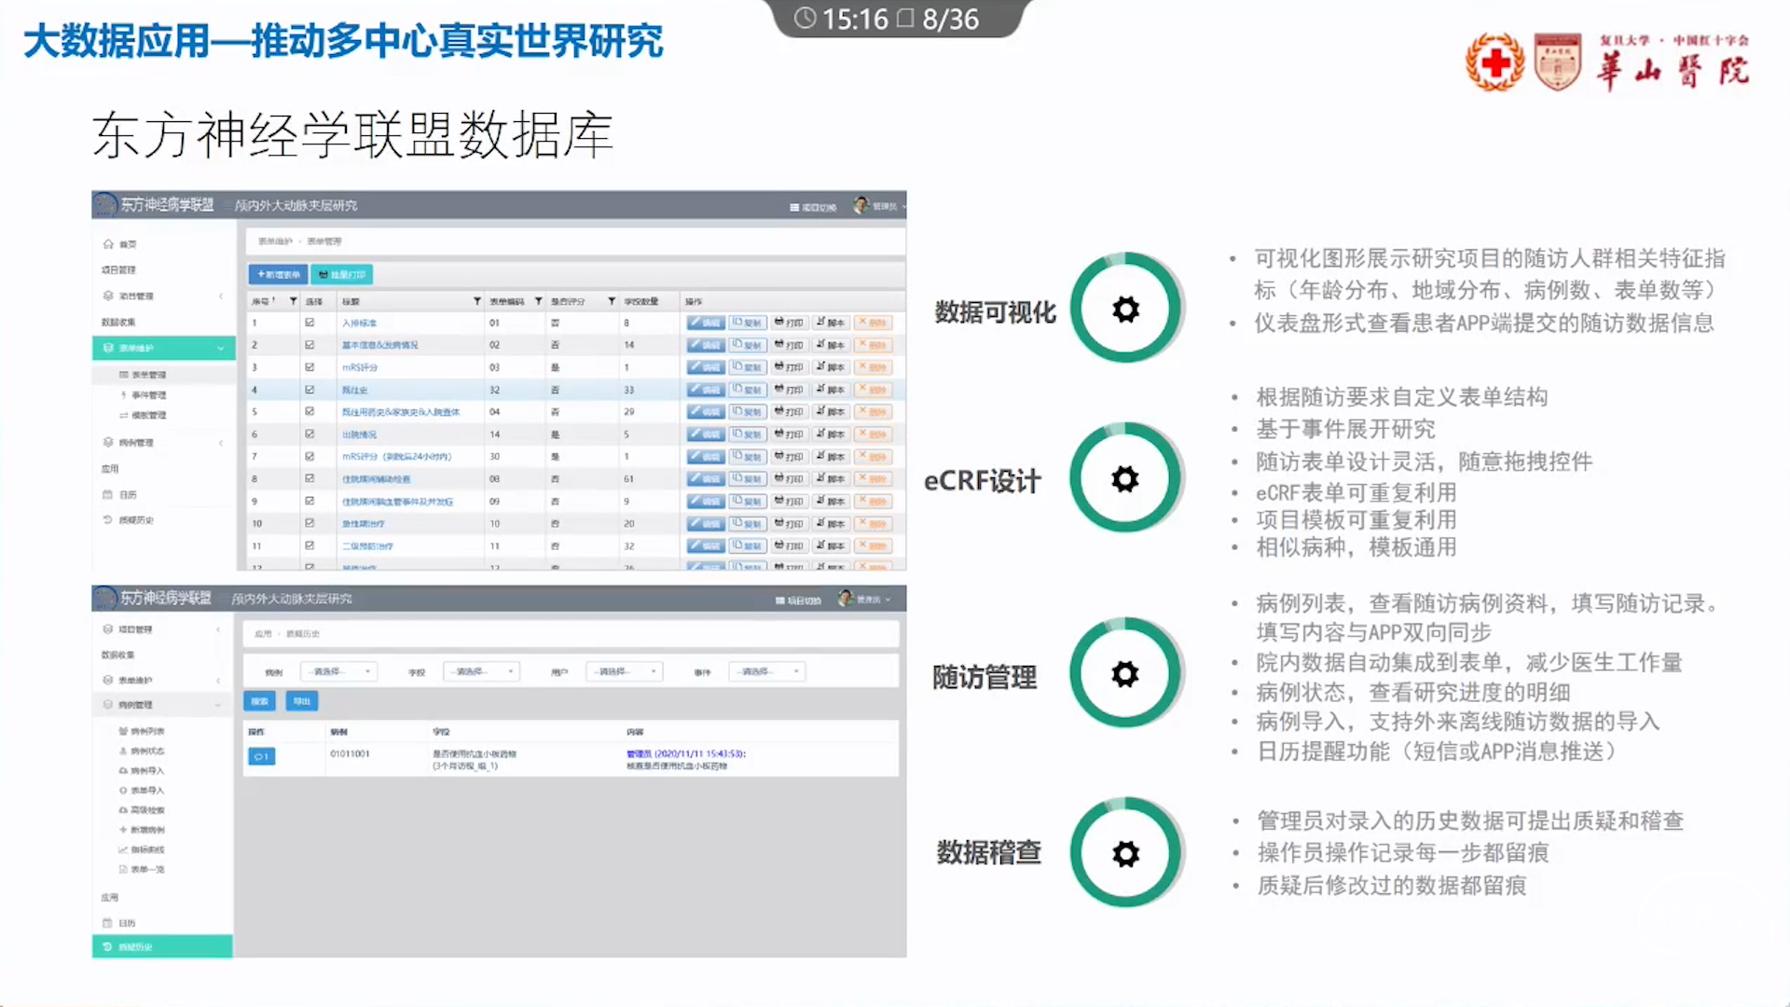Open the 病例 filter dropdown
The width and height of the screenshot is (1790, 1007).
(338, 671)
